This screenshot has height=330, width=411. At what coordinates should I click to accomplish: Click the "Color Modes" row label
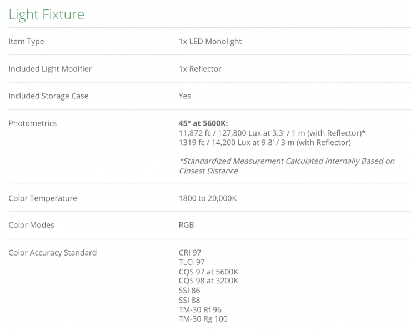31,226
